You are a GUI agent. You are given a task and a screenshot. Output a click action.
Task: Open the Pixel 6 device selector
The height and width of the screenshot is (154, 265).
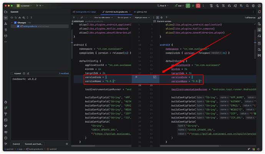[167, 7]
